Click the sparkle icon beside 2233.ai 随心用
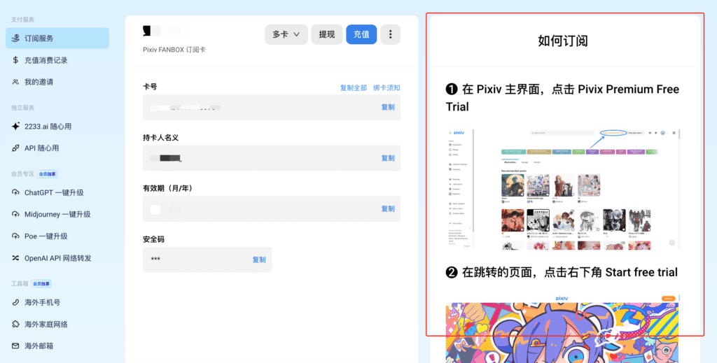The width and height of the screenshot is (717, 363). pyautogui.click(x=15, y=127)
